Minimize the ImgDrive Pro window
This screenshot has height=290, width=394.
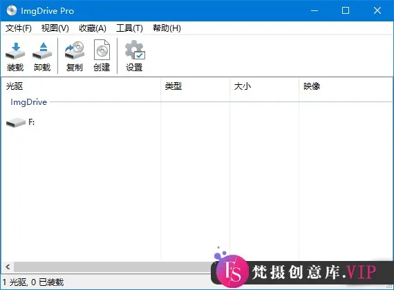(x=315, y=10)
